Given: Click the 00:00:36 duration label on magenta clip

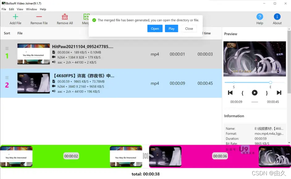Looking at the screenshot, I should (x=220, y=156).
